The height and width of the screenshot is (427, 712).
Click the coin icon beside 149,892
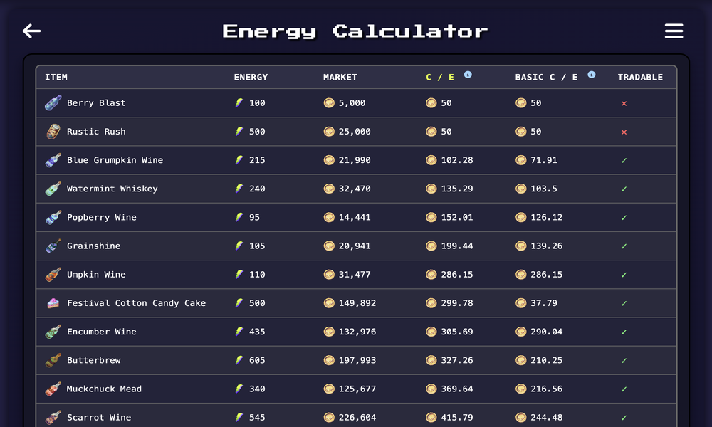point(329,303)
